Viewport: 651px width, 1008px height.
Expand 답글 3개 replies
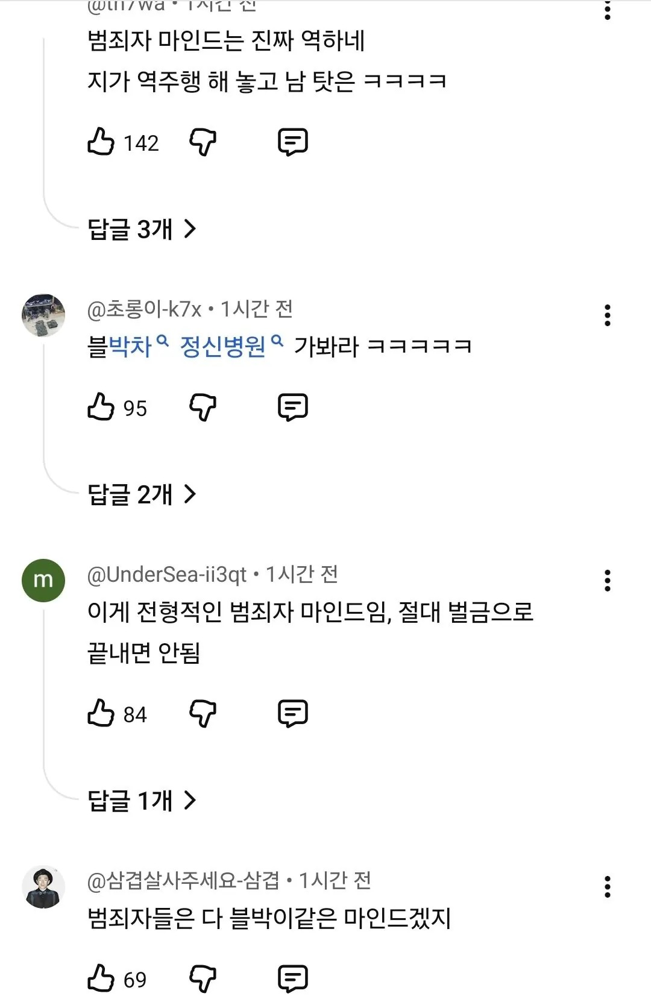142,229
